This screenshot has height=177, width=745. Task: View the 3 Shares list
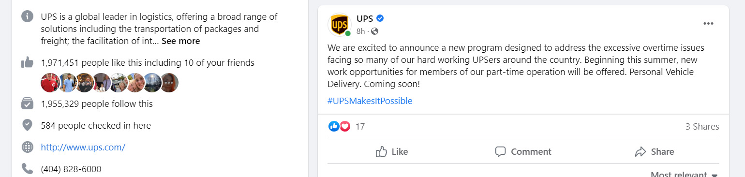tap(702, 127)
